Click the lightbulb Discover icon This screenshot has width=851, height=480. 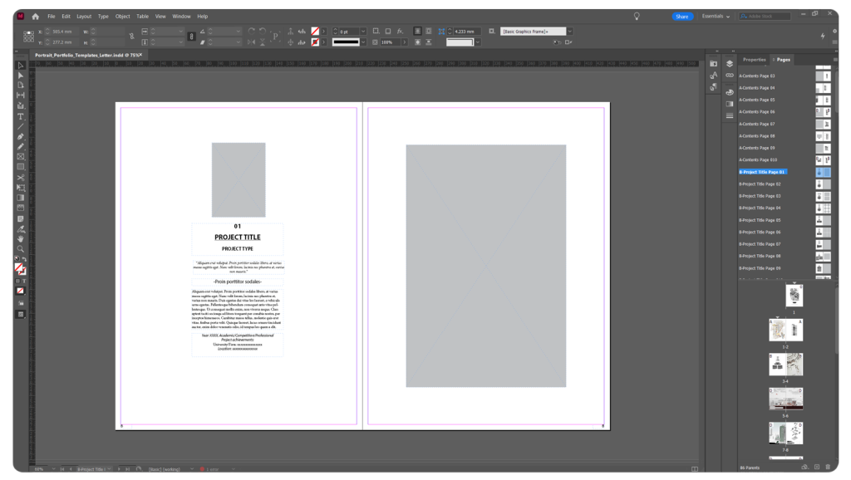click(x=637, y=17)
